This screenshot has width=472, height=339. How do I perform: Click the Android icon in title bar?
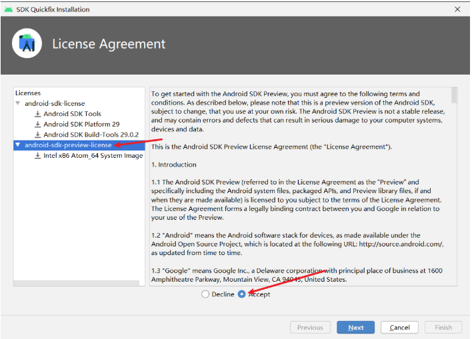tap(9, 9)
